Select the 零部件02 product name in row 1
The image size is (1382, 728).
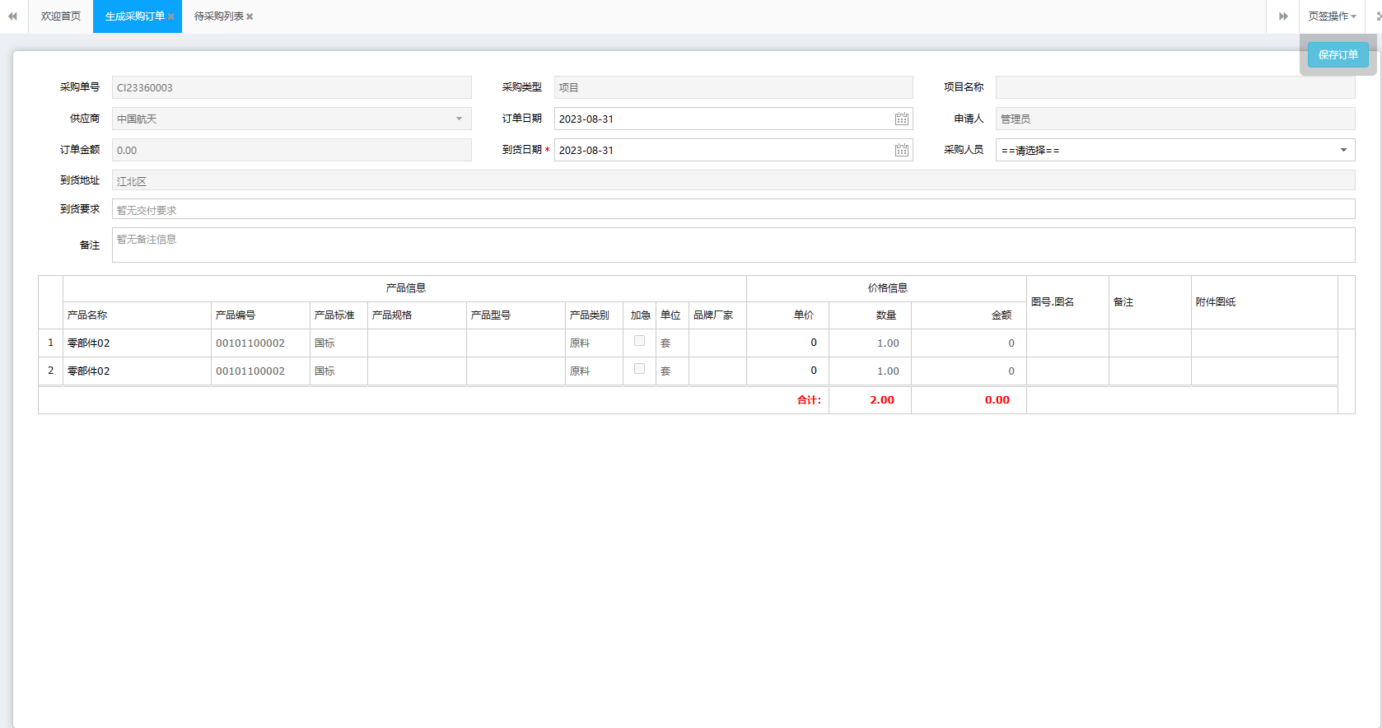coord(89,343)
